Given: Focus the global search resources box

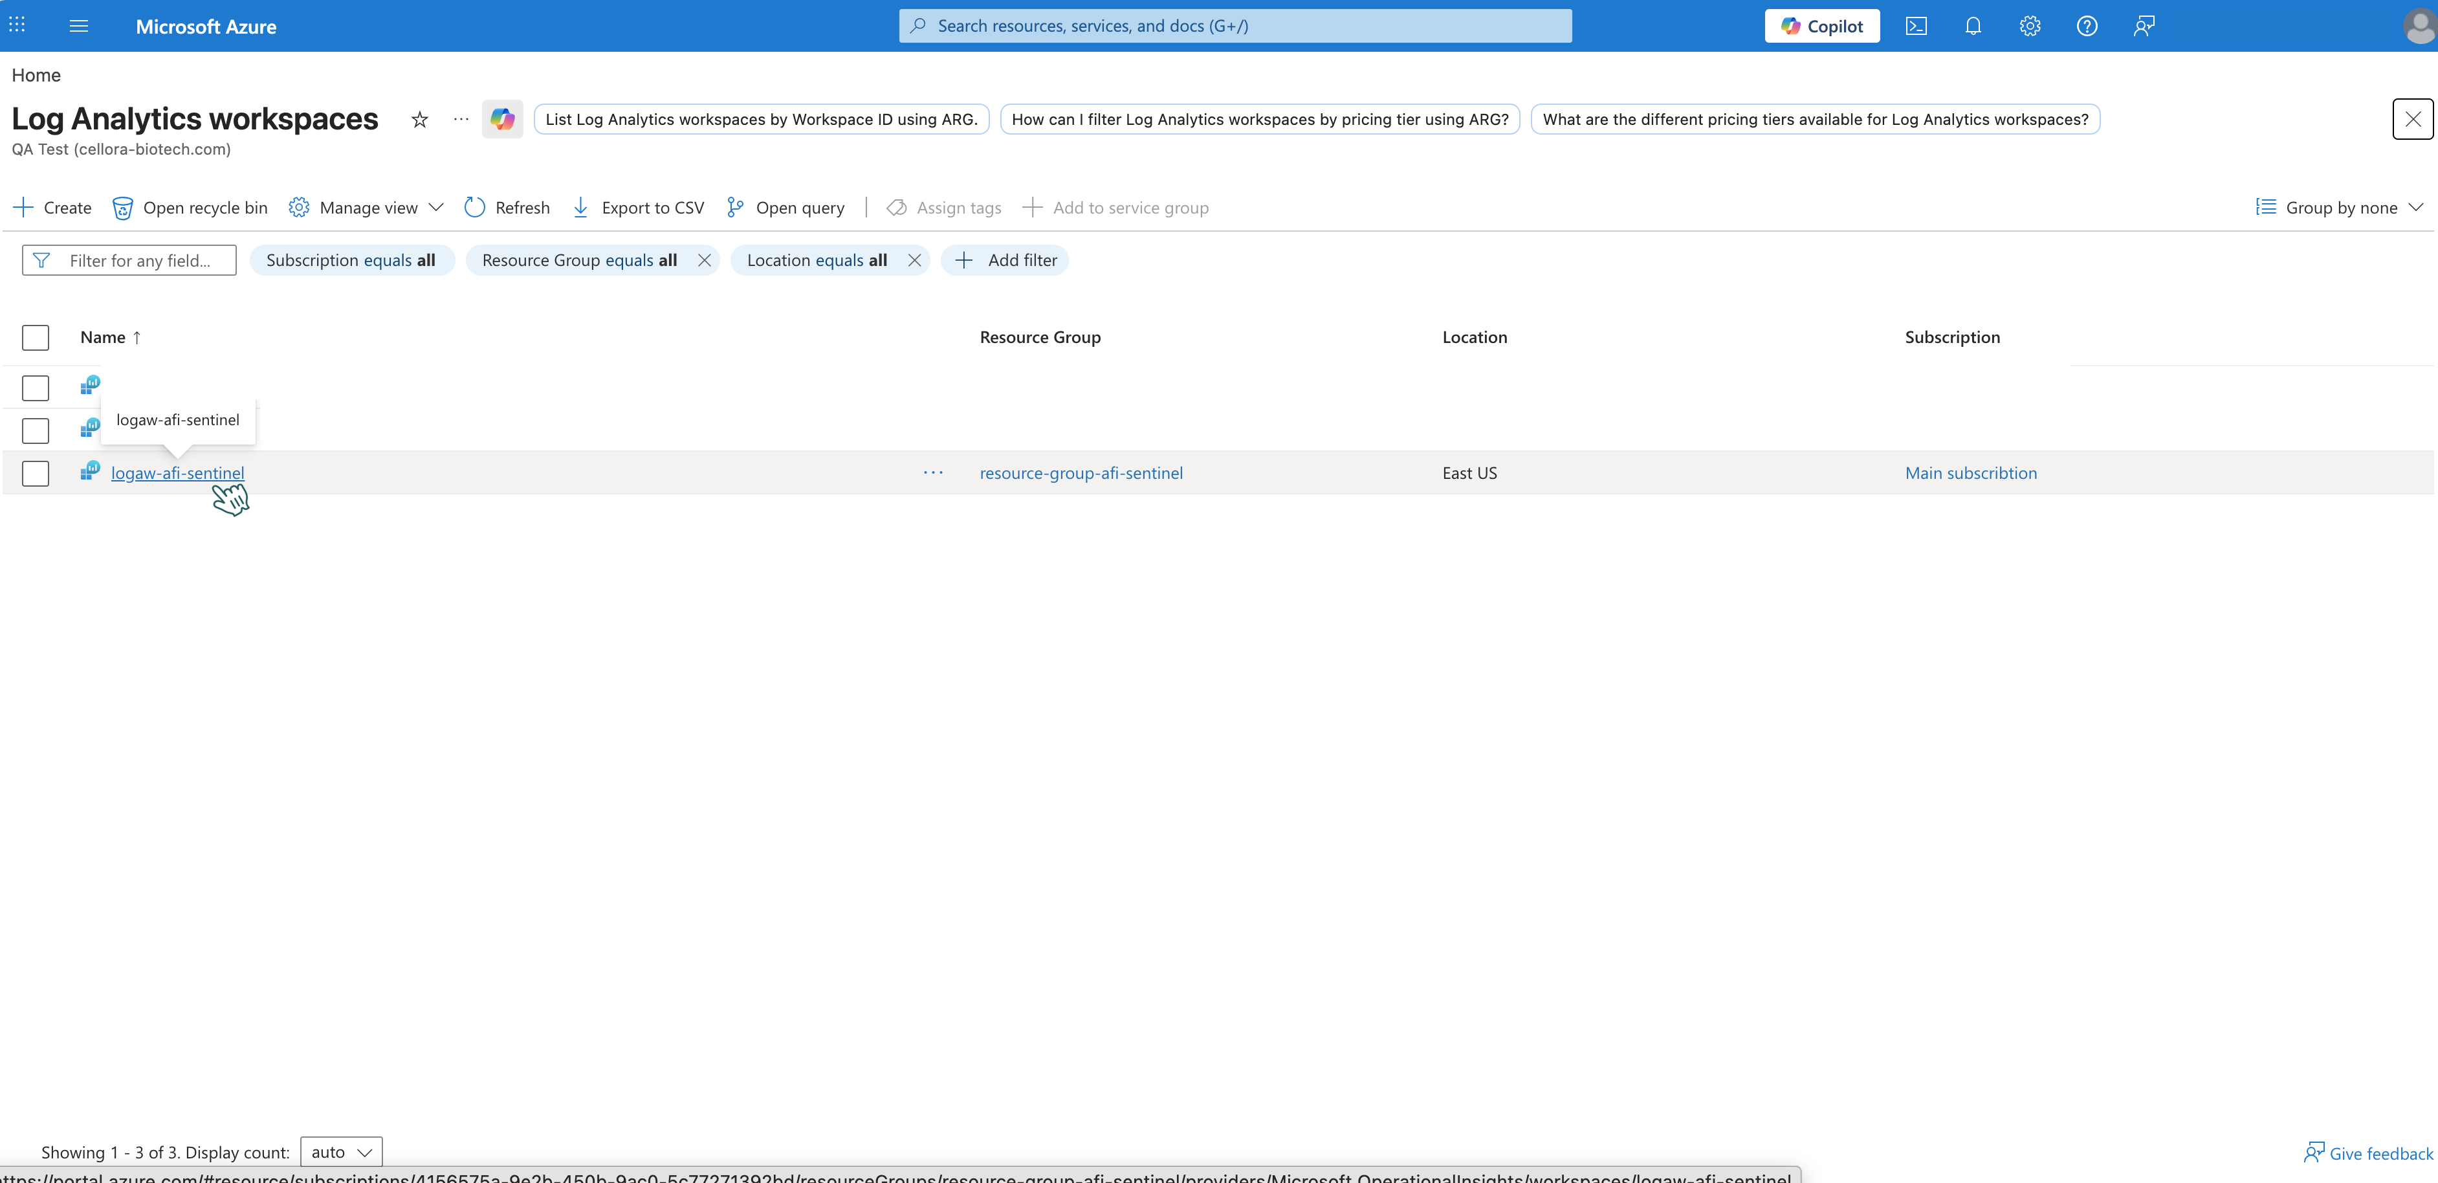Looking at the screenshot, I should click(1235, 25).
